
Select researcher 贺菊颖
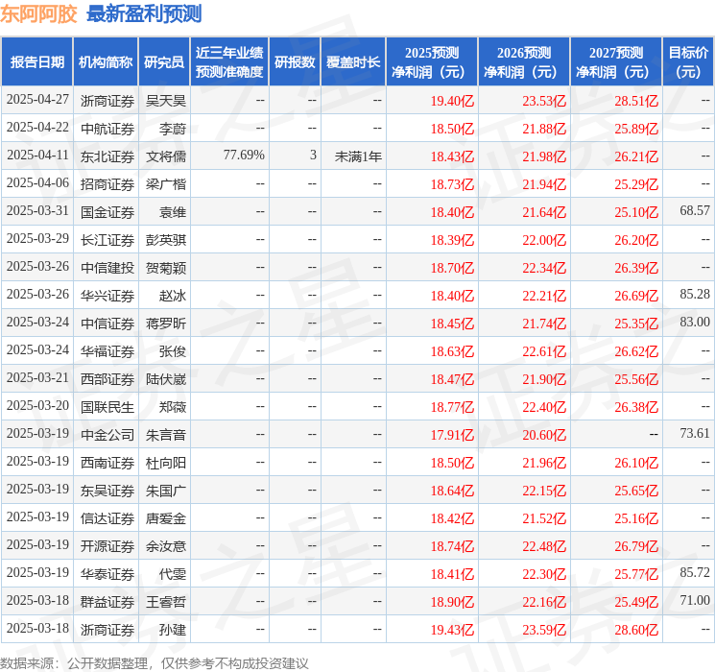(165, 268)
